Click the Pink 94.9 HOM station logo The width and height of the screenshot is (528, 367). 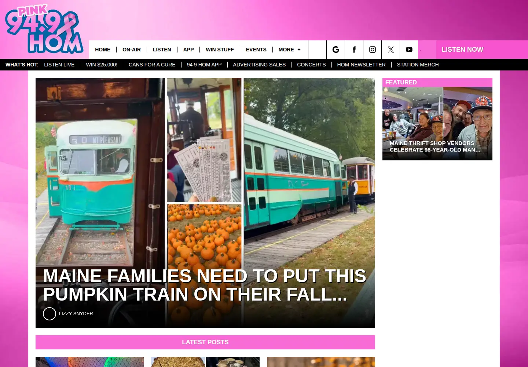[x=44, y=29]
